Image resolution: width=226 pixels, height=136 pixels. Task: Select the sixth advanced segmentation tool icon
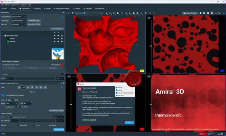(x=41, y=87)
